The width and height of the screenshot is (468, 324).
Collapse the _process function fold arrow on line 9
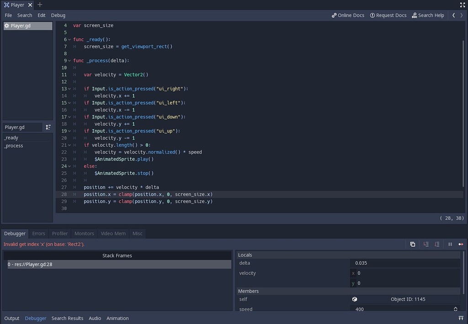point(69,61)
